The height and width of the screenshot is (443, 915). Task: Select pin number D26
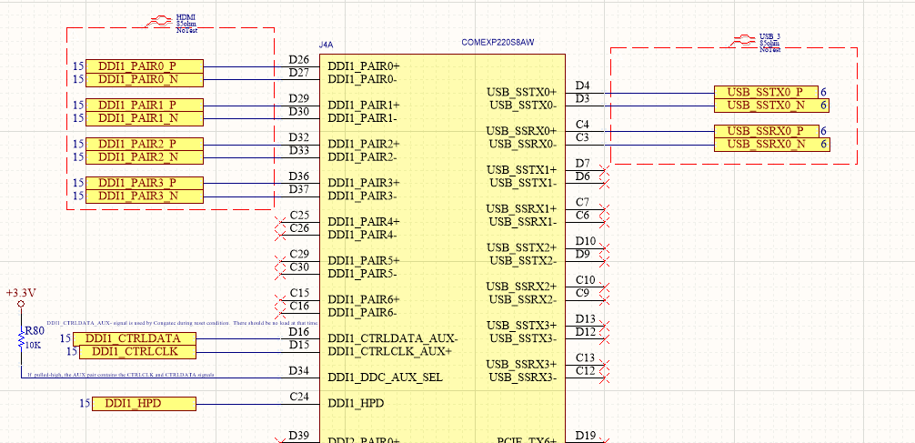pos(298,59)
